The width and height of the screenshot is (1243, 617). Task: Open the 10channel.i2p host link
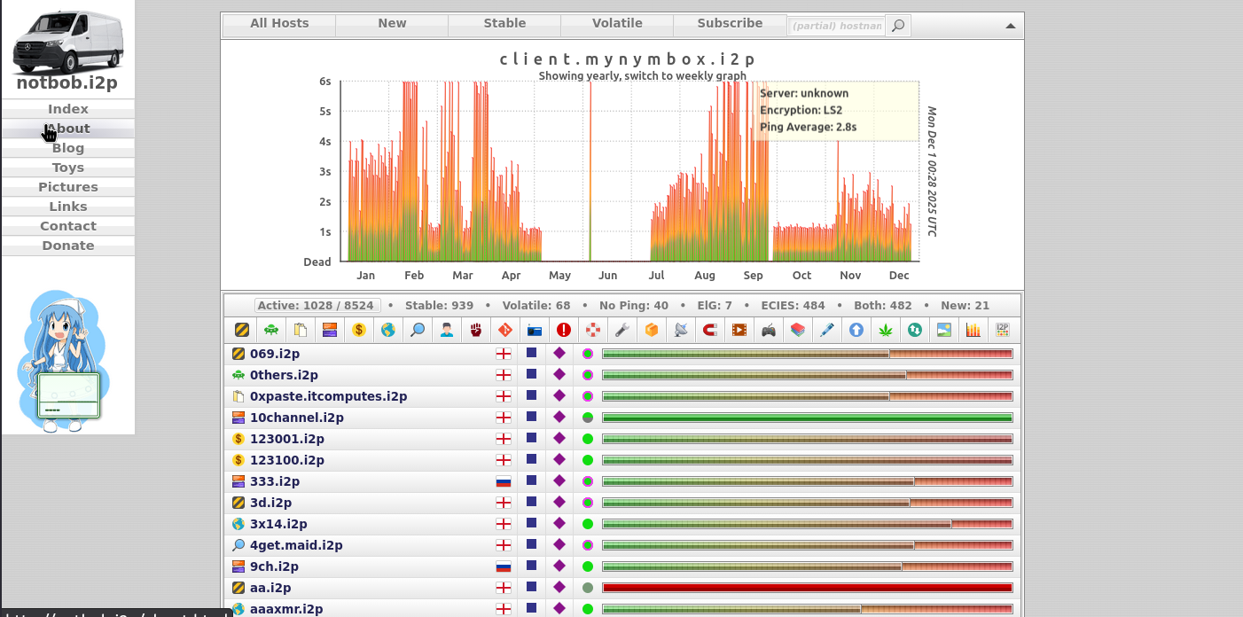(x=296, y=418)
